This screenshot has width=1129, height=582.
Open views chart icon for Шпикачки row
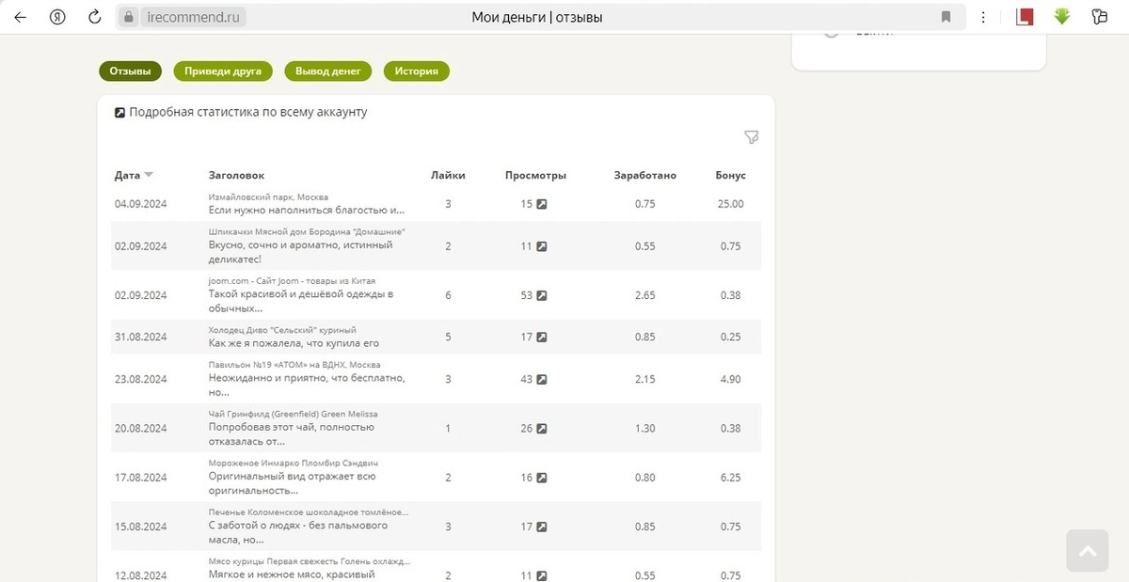542,246
